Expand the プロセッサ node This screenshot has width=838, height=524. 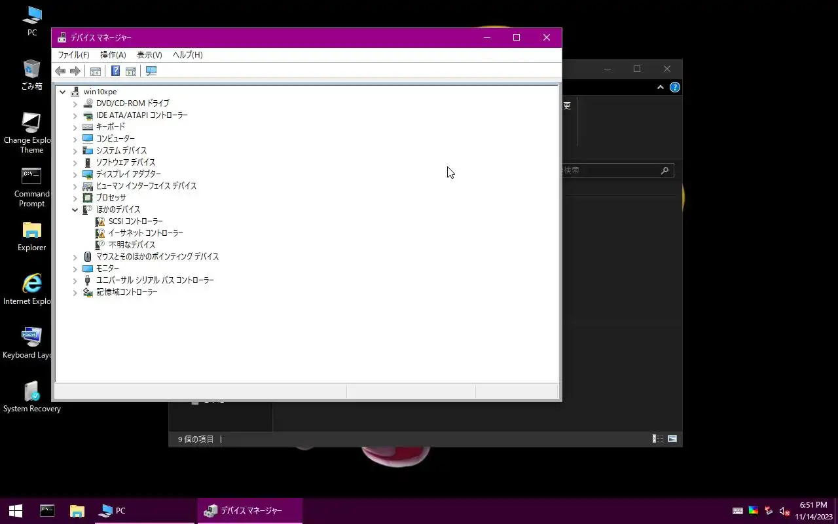coord(75,198)
